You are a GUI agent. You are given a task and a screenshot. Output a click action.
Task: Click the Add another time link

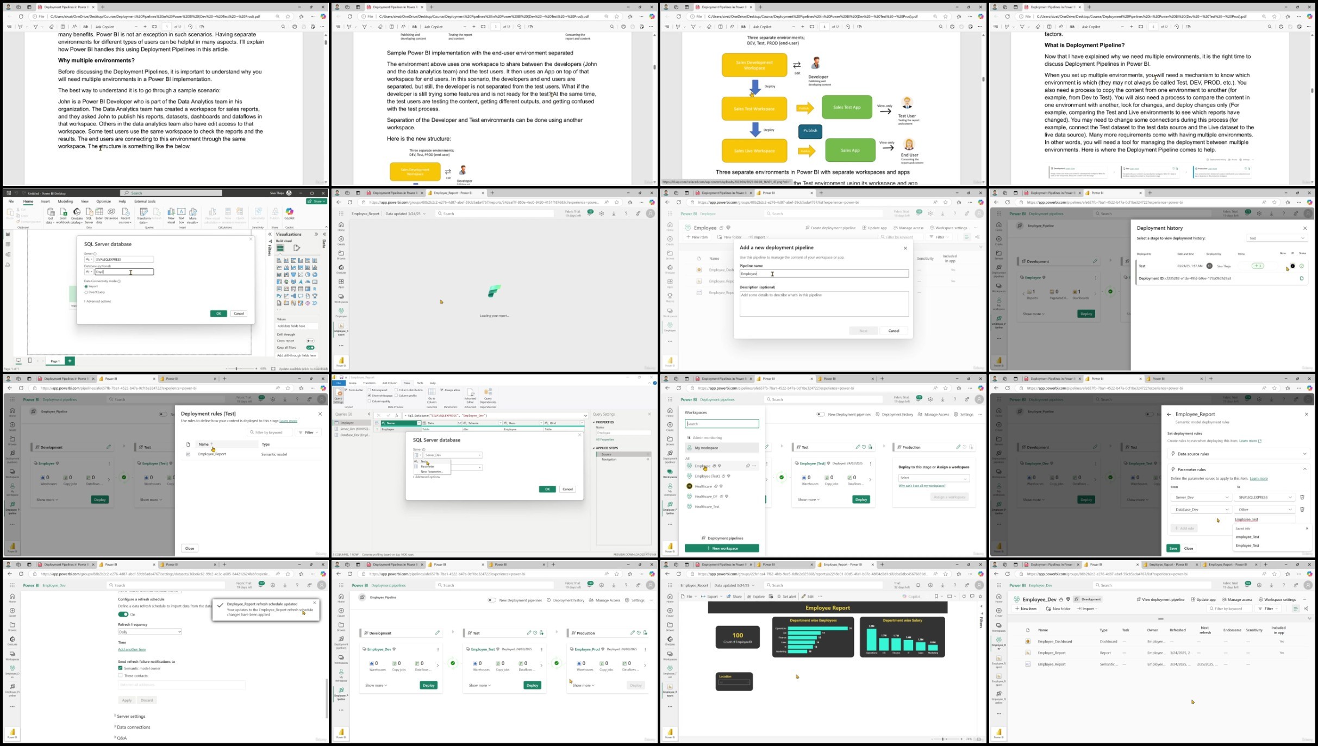pyautogui.click(x=132, y=649)
